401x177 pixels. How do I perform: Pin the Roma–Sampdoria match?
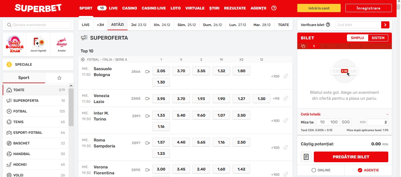[x=285, y=148]
